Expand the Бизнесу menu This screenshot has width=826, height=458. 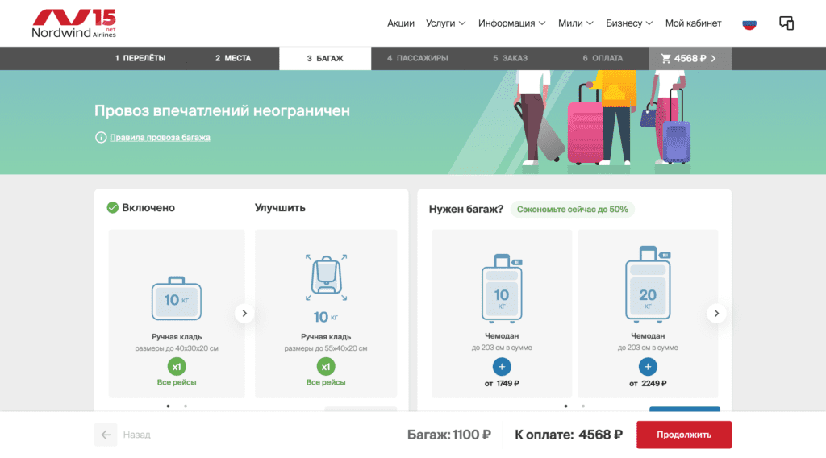pos(629,23)
